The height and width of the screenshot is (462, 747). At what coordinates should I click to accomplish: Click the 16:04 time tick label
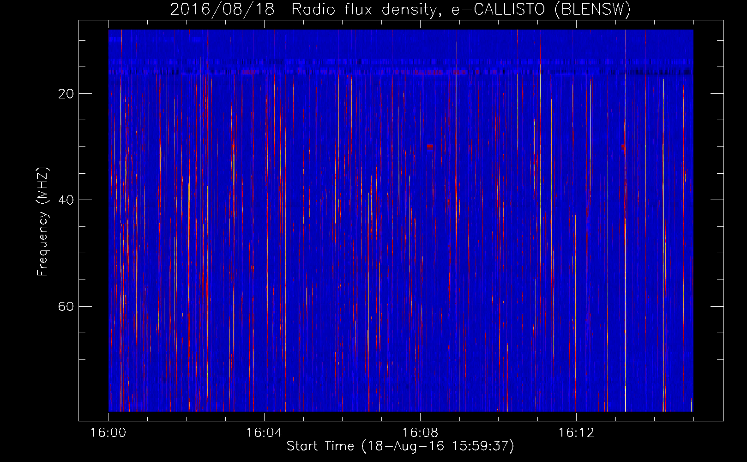(264, 433)
